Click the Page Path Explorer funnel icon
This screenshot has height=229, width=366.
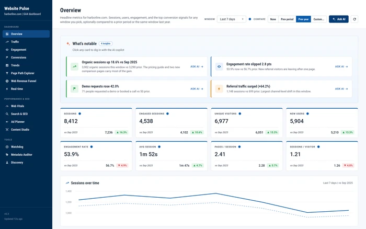point(7,73)
